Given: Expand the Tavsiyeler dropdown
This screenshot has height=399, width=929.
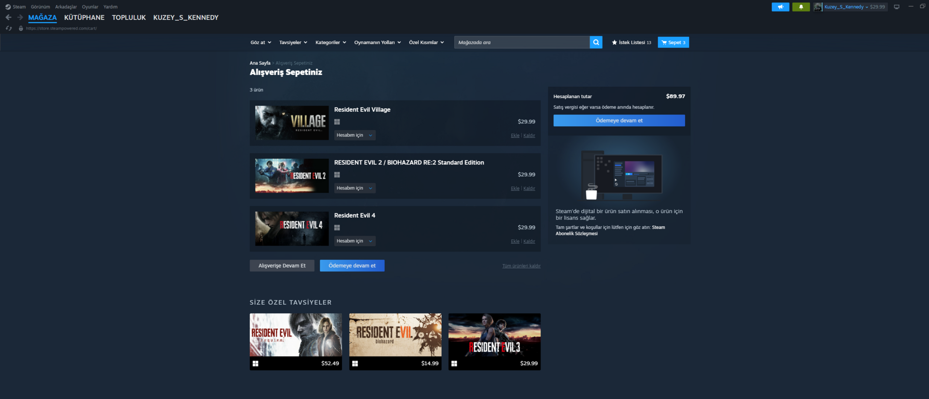Looking at the screenshot, I should [293, 43].
